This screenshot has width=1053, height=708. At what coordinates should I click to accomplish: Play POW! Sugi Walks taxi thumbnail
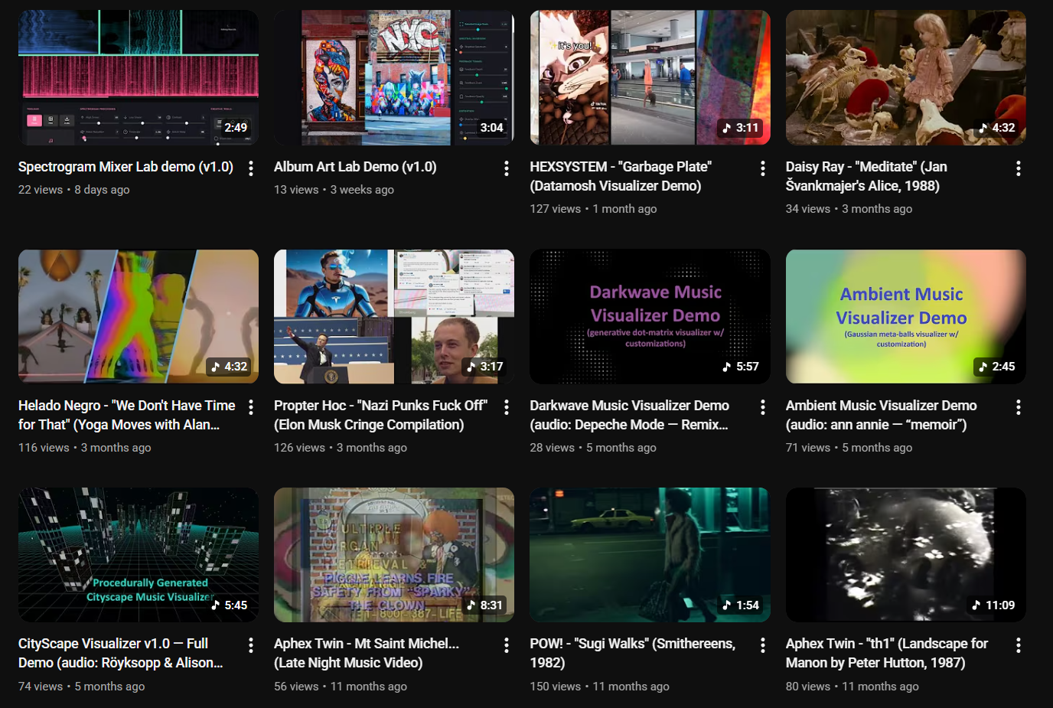(x=650, y=555)
